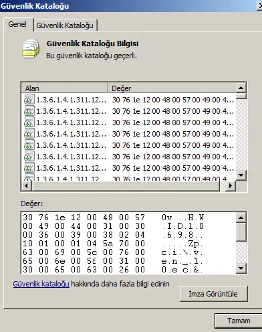Click decoded text '.6.9.8..' in value box
The width and height of the screenshot is (262, 332).
tap(182, 235)
